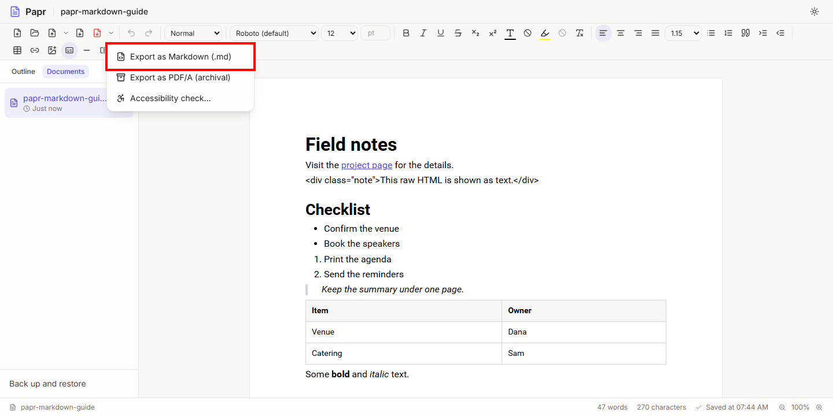Click the papr-markdown-guide title in header
The height and width of the screenshot is (416, 833).
(x=104, y=12)
